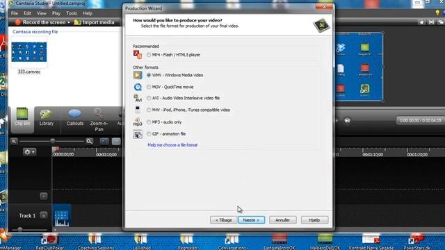Open Help me choose a file format link
The width and height of the screenshot is (445, 250).
[x=172, y=145]
